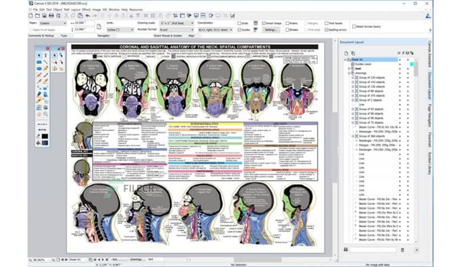The height and width of the screenshot is (267, 461).
Task: Click the Print toolbar icon
Action: [x=51, y=15]
